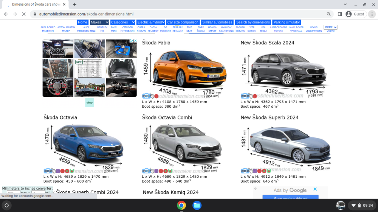378x212 pixels.
Task: Open Chrome from the shelf
Action: [181, 205]
